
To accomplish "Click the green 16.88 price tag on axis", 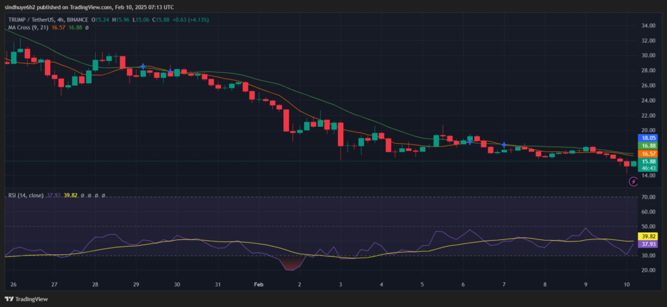I will click(x=648, y=146).
